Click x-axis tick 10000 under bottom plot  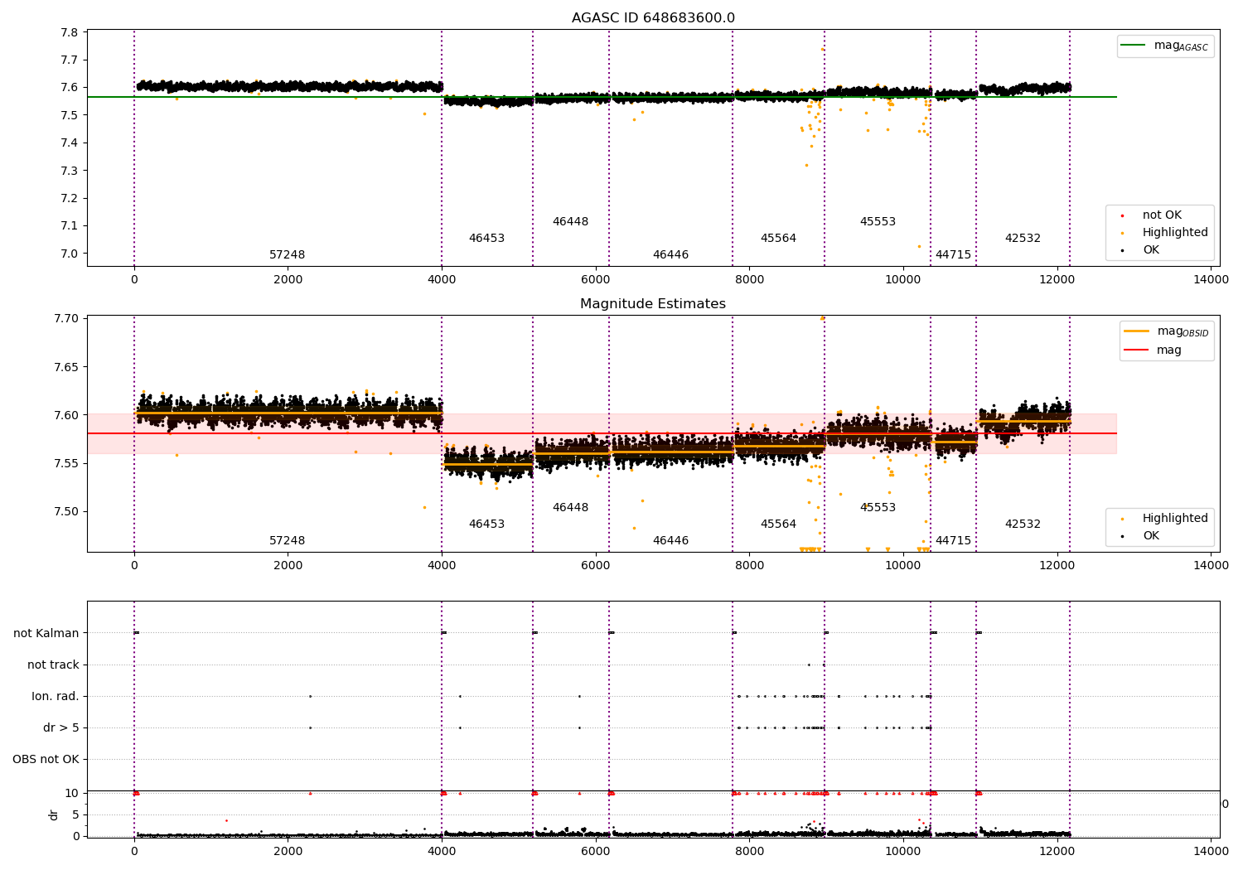tap(903, 852)
